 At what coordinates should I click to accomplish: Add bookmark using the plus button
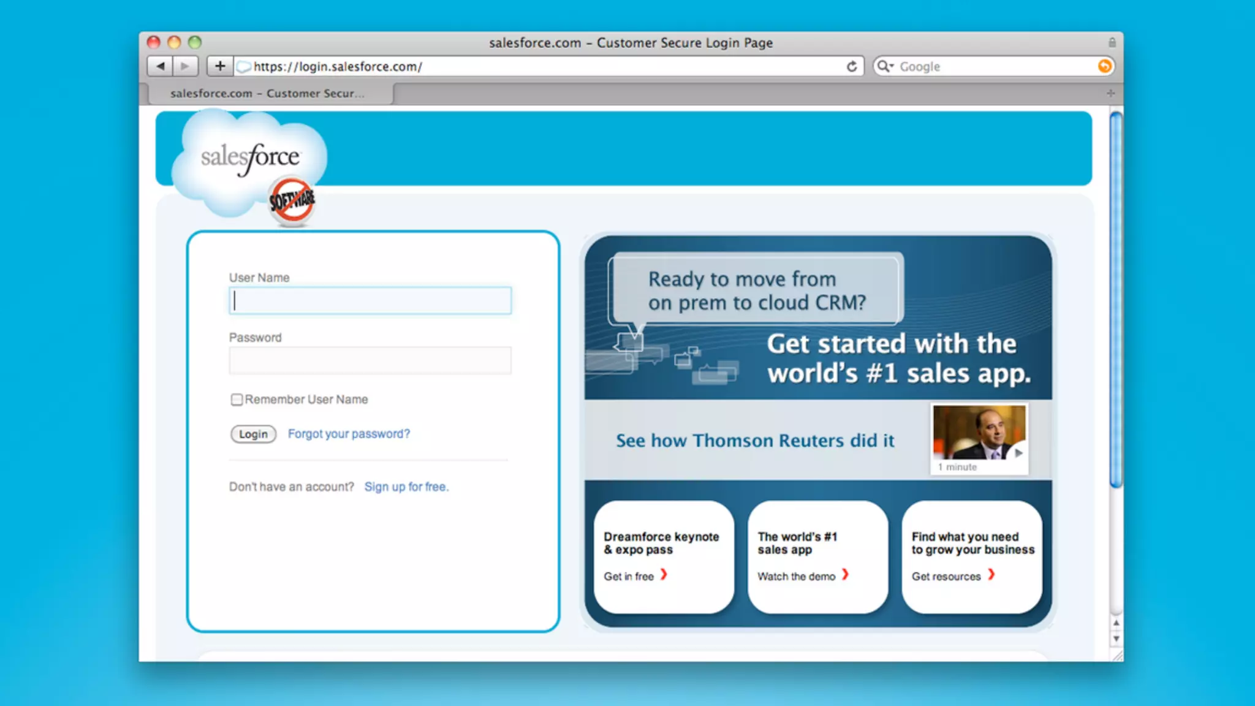pyautogui.click(x=220, y=66)
